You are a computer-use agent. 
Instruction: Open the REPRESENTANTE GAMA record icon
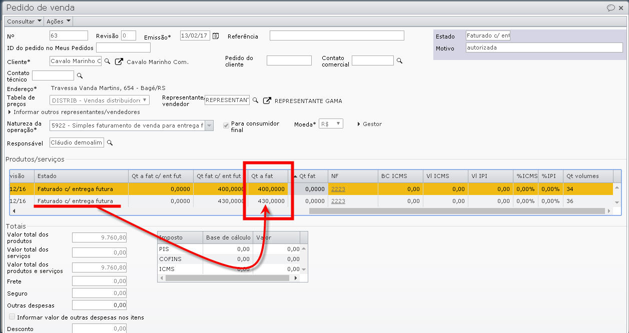click(x=267, y=100)
